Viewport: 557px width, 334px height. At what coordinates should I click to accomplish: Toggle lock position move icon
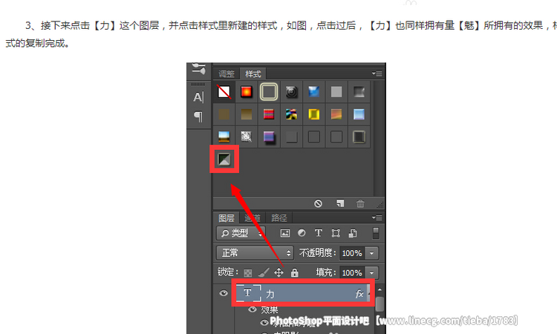coord(278,272)
